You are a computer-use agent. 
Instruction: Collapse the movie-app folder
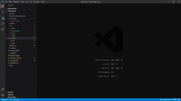(x=21, y=19)
